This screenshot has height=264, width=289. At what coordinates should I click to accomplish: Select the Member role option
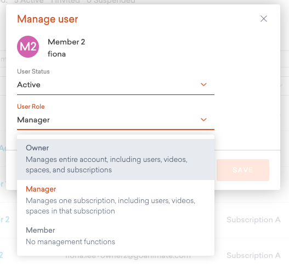pyautogui.click(x=116, y=237)
